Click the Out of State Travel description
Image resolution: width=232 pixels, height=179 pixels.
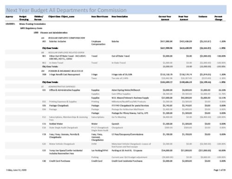tap(121, 56)
